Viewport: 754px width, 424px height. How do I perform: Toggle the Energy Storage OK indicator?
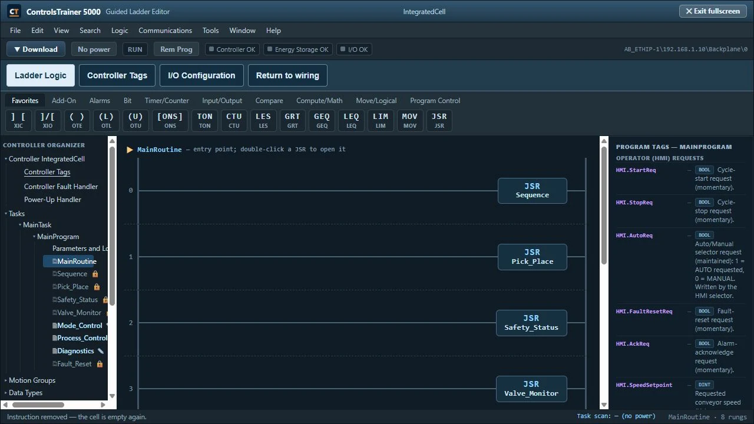297,49
